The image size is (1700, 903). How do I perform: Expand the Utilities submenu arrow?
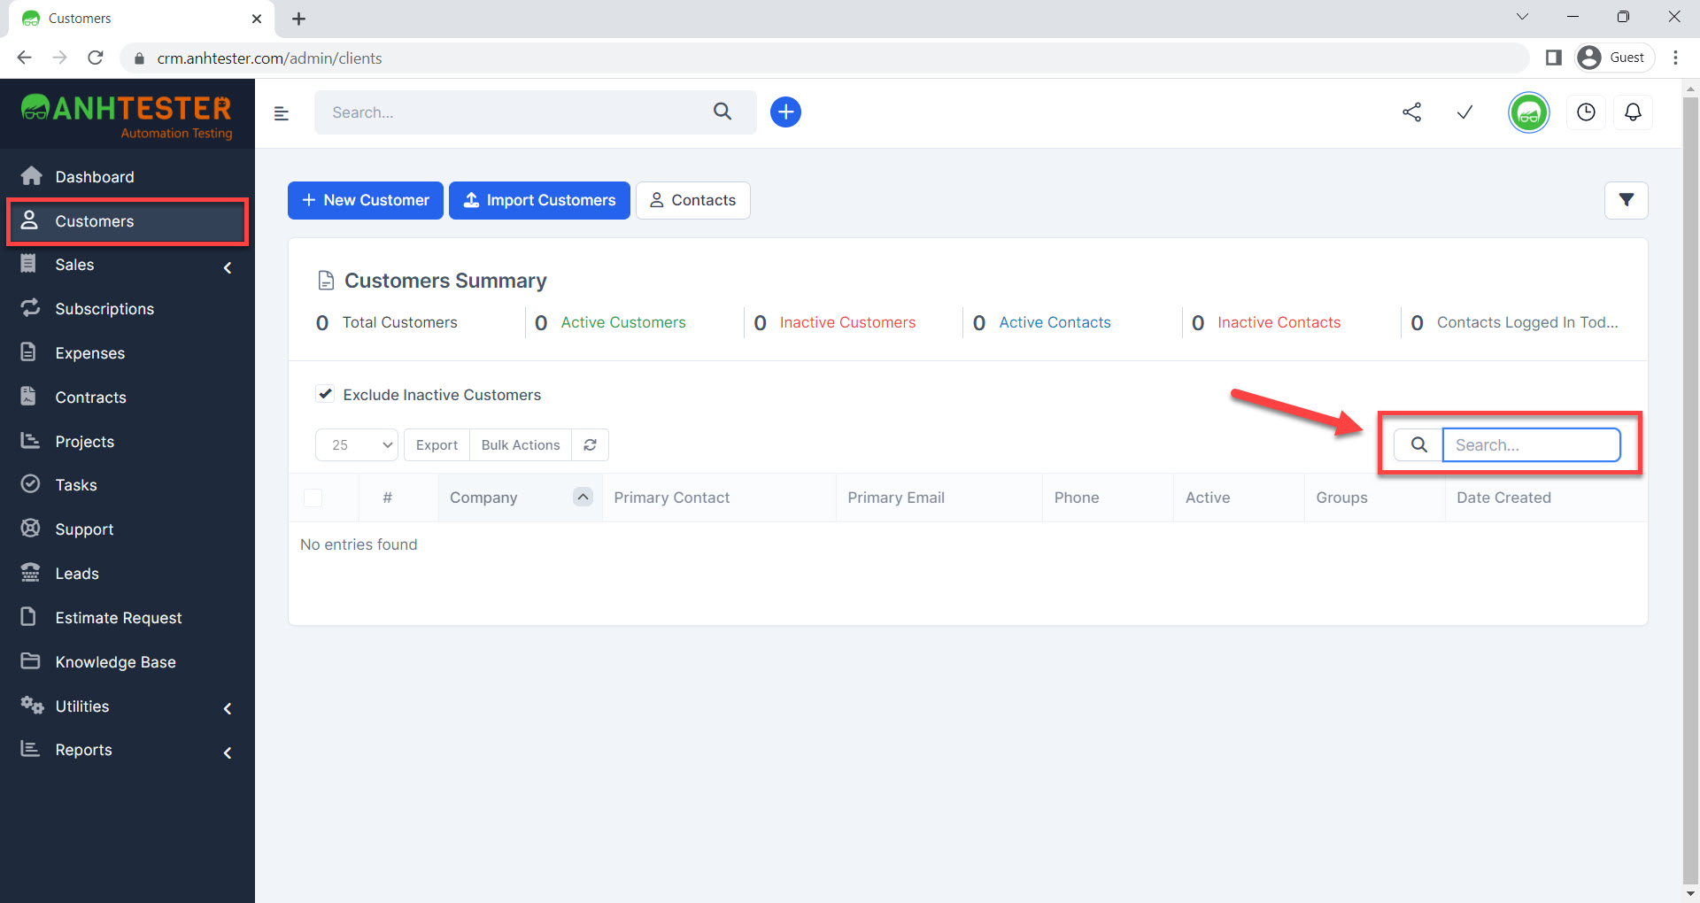[x=228, y=708]
